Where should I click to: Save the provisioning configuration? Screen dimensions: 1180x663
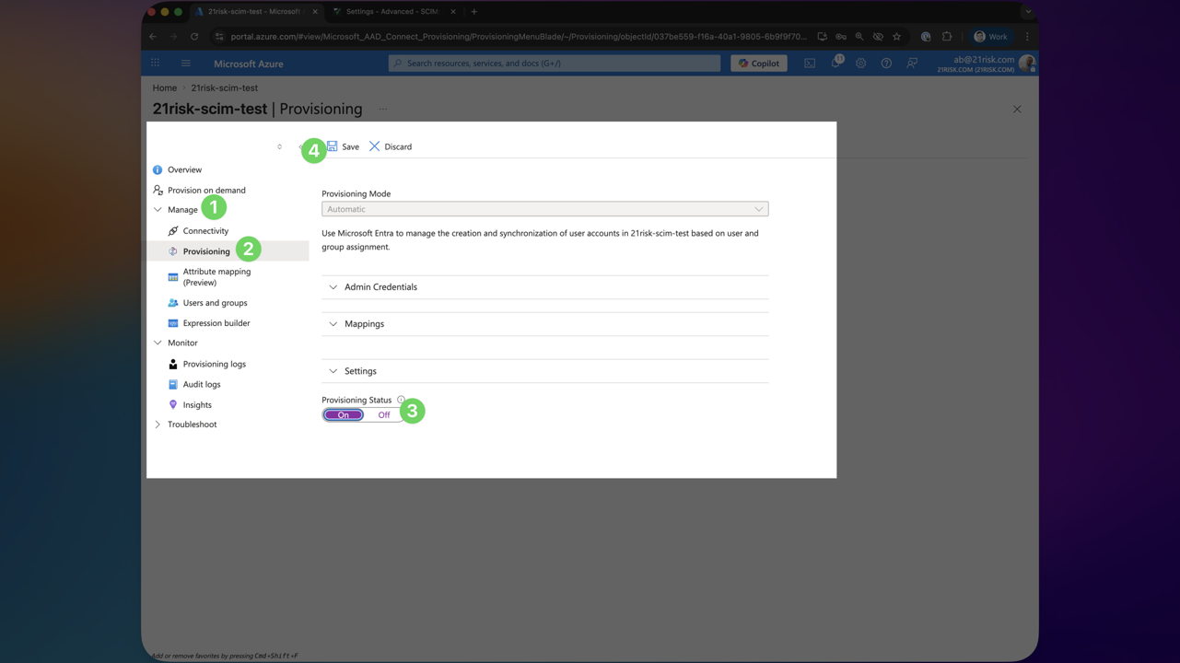(x=342, y=146)
